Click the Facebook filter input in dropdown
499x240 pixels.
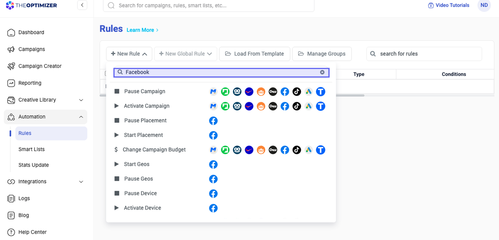tap(221, 72)
